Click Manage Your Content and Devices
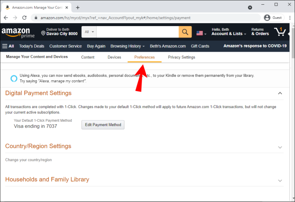The height and width of the screenshot is (202, 295). [x=37, y=57]
